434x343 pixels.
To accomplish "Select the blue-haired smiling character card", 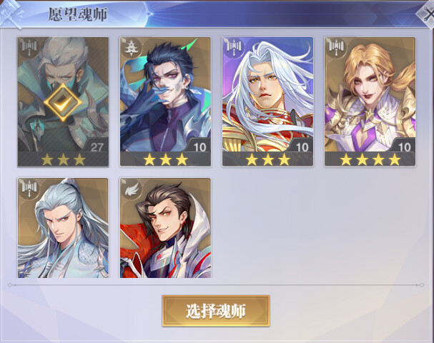I will [x=165, y=101].
